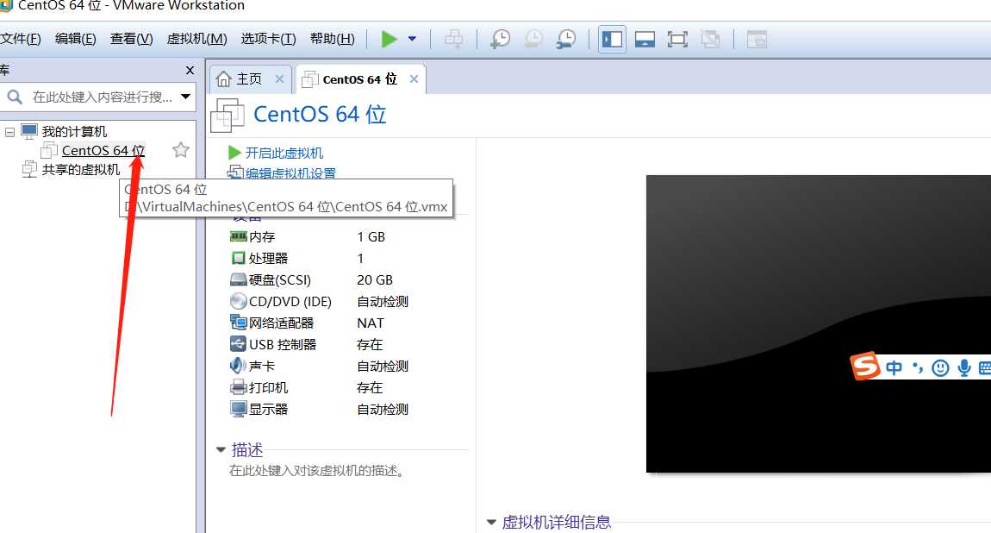Open the 选项卡(T) menu
Viewport: 991px width, 533px height.
(268, 39)
